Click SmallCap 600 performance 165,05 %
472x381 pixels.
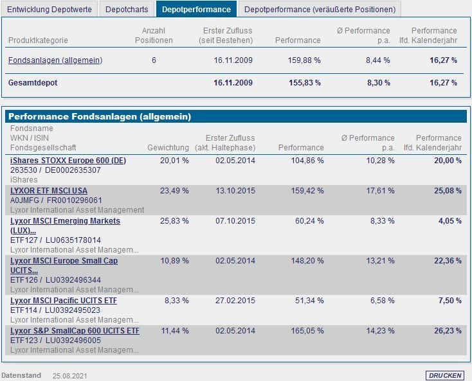coord(307,331)
